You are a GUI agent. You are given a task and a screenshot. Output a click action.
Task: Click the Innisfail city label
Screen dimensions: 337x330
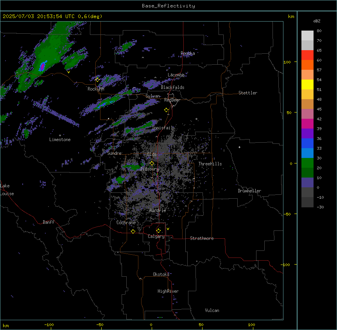(x=162, y=128)
